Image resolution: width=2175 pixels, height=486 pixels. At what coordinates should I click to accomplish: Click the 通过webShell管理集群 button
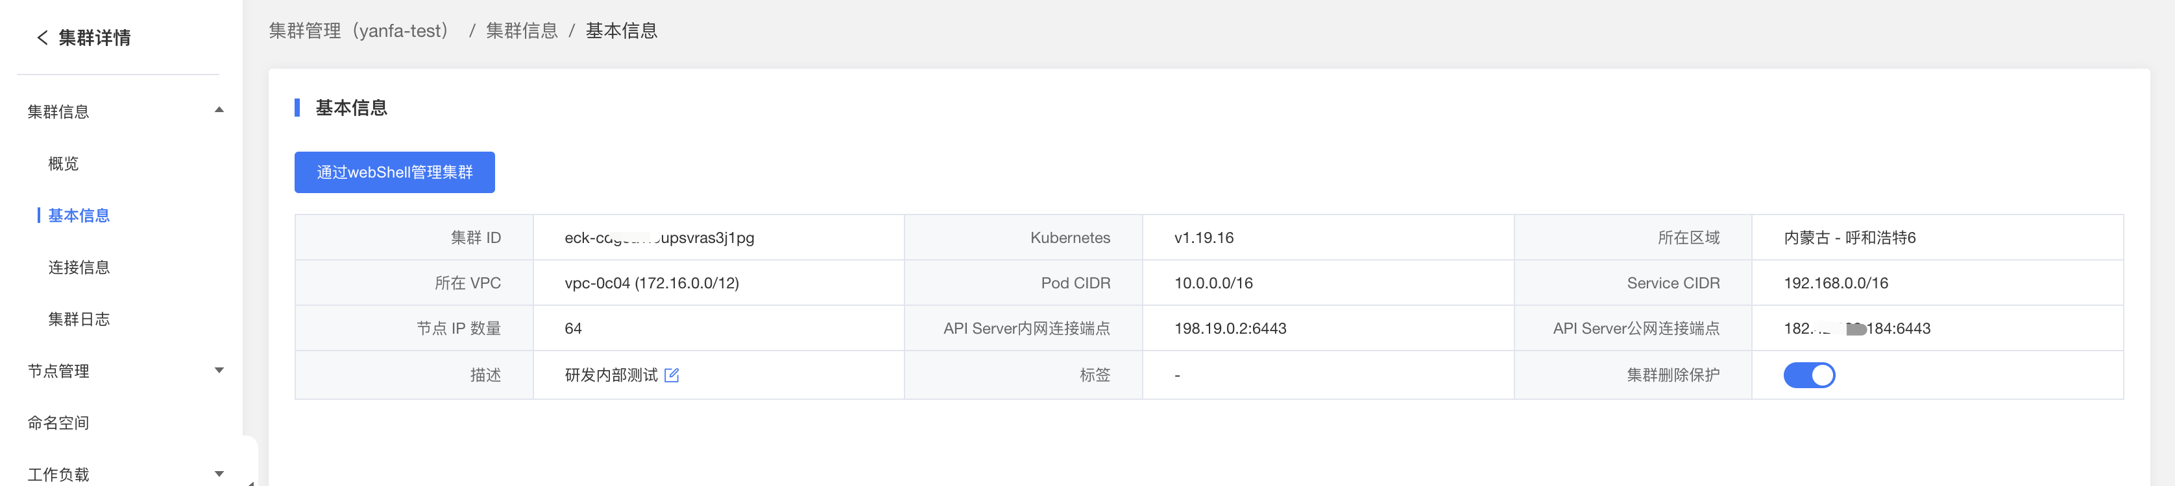point(395,172)
